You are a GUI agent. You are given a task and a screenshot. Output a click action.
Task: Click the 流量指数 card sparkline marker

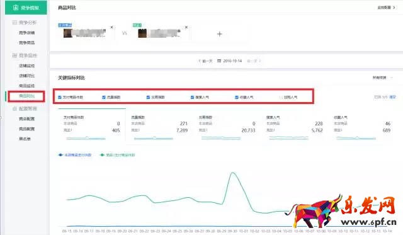tap(154, 138)
